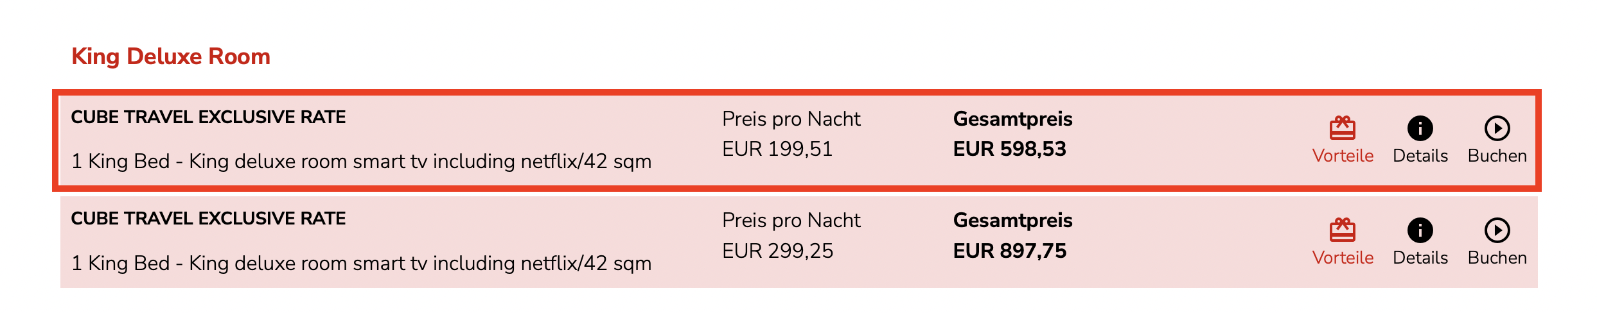This screenshot has height=313, width=1597.
Task: Open the "Details" text label in the EUR 598,53 row
Action: click(1420, 156)
